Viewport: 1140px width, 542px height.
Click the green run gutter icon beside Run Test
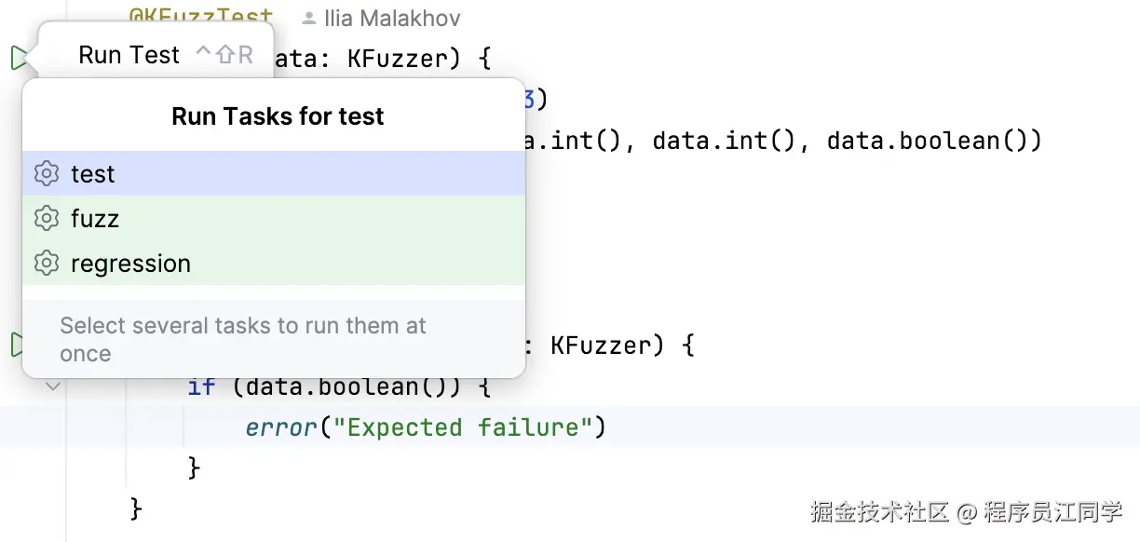pos(18,58)
